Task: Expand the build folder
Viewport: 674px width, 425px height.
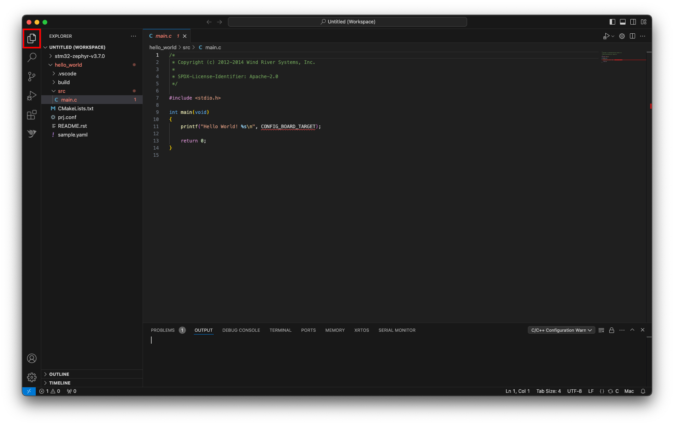Action: click(64, 82)
